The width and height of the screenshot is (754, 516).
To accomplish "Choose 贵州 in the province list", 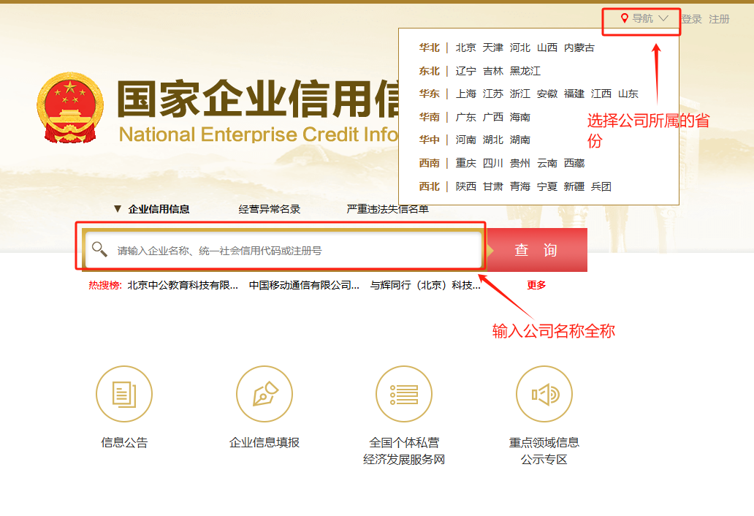I will (x=519, y=163).
